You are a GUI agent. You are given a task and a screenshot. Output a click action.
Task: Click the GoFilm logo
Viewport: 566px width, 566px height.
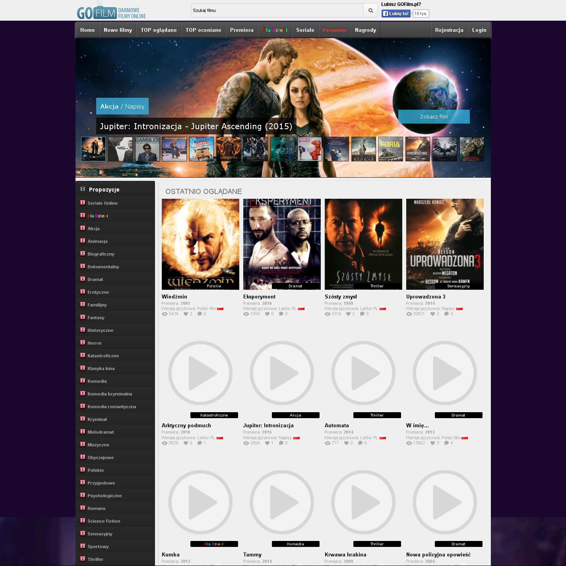111,11
